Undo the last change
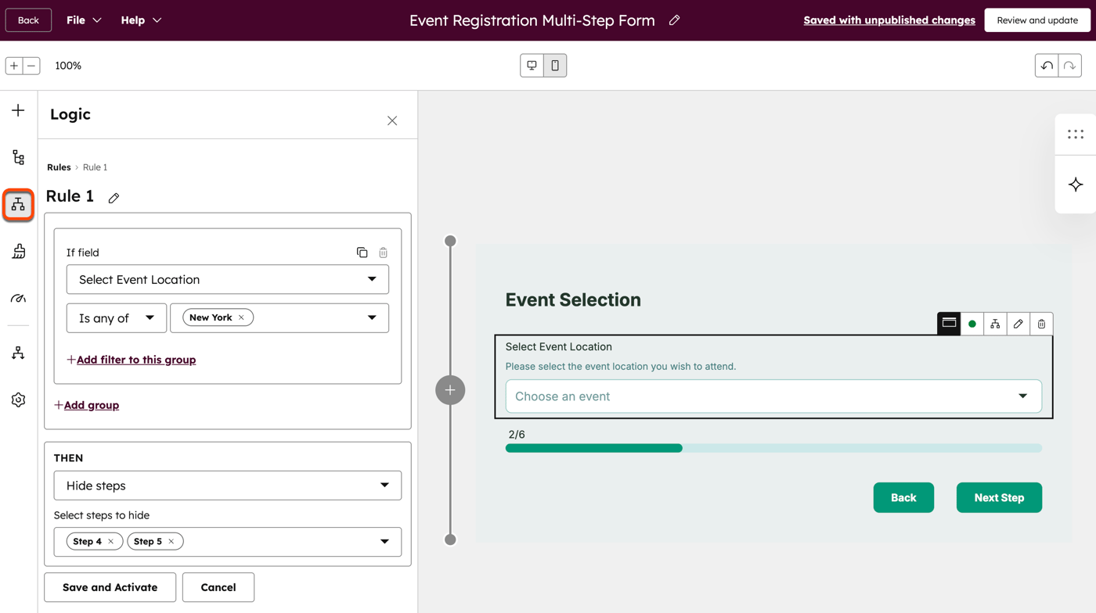Viewport: 1096px width, 613px height. (1046, 65)
